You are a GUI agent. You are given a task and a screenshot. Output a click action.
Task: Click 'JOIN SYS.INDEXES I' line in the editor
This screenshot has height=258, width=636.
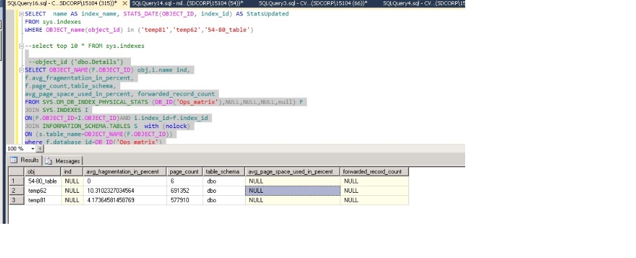point(58,110)
